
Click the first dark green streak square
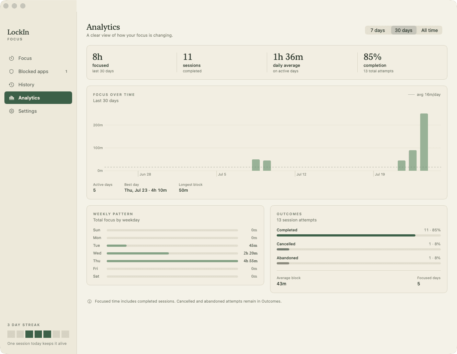pyautogui.click(x=29, y=334)
